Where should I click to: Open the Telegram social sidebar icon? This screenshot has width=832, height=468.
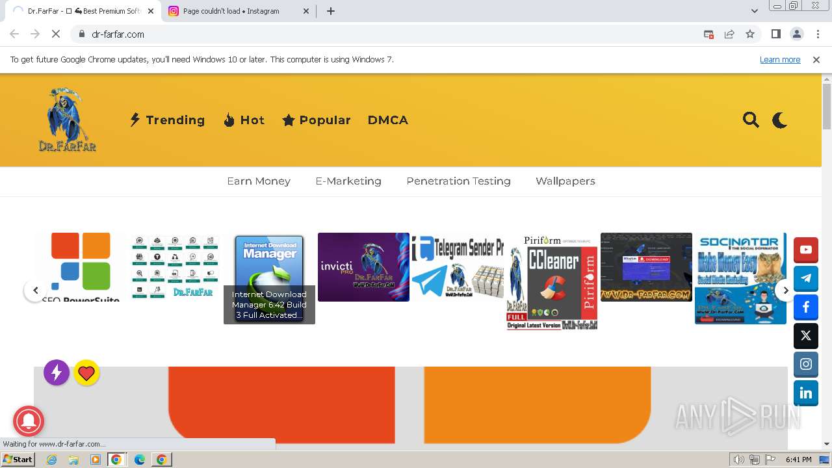pyautogui.click(x=806, y=278)
